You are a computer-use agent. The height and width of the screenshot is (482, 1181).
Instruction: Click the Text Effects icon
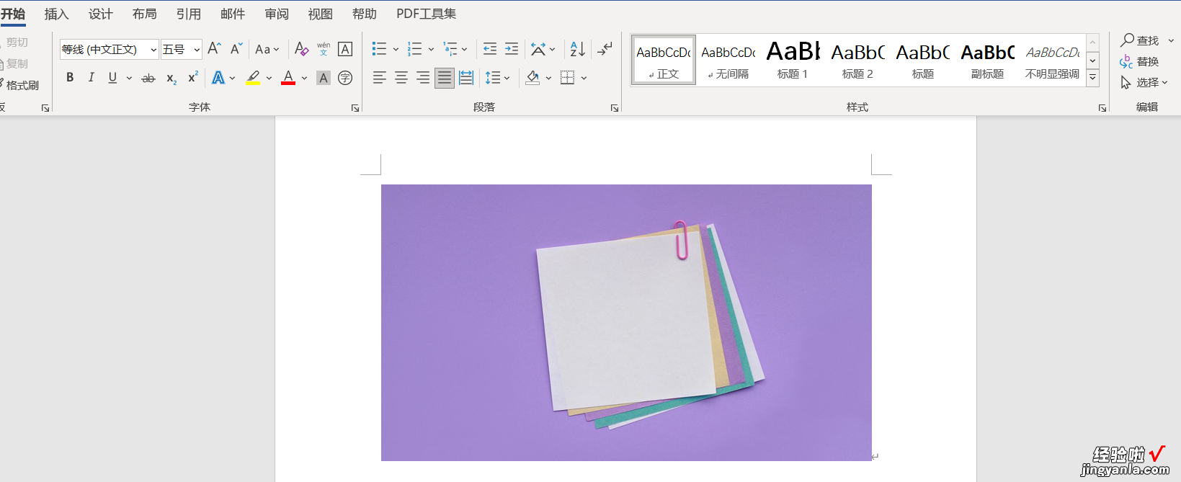(x=218, y=78)
